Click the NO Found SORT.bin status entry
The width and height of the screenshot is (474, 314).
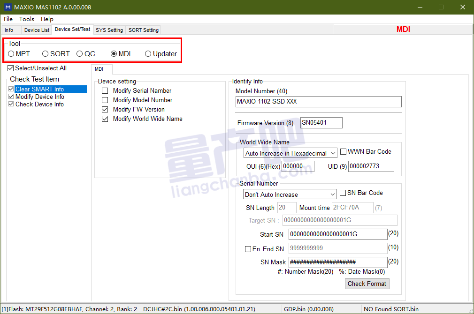[391, 309]
